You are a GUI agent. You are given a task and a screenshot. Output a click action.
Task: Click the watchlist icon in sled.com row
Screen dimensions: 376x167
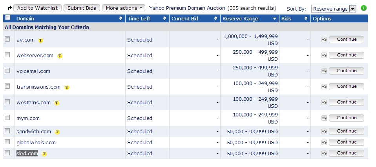(x=324, y=153)
